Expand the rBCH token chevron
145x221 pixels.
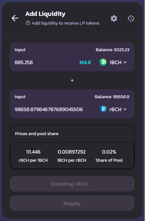pos(125,109)
